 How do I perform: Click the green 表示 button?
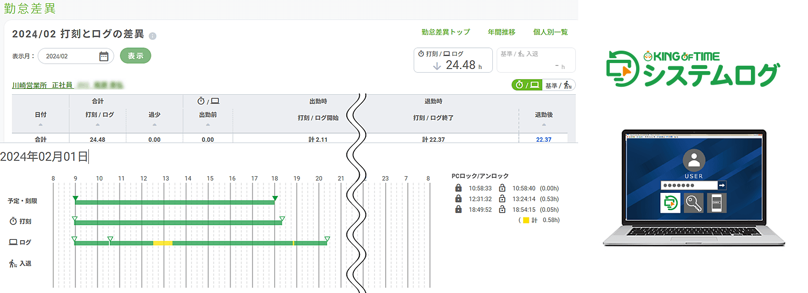tap(135, 56)
